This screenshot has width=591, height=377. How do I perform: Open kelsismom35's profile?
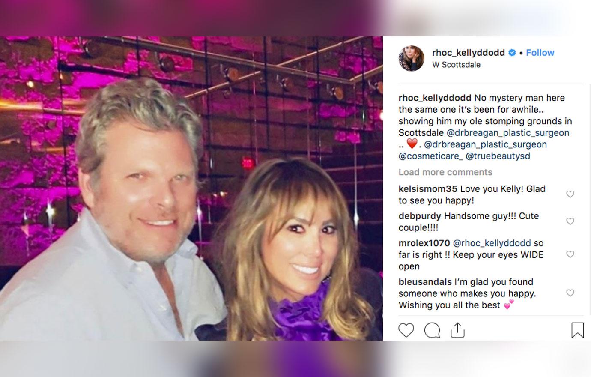[428, 189]
